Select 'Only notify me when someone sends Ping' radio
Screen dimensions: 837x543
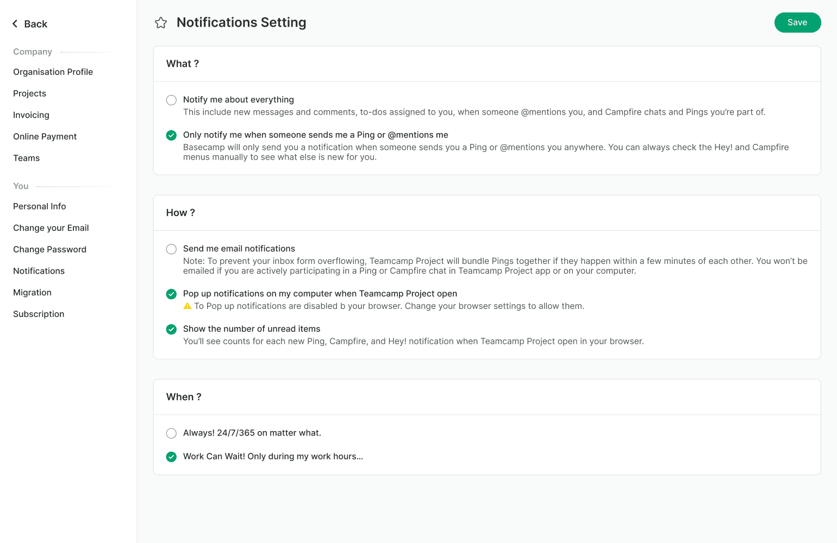pos(171,135)
